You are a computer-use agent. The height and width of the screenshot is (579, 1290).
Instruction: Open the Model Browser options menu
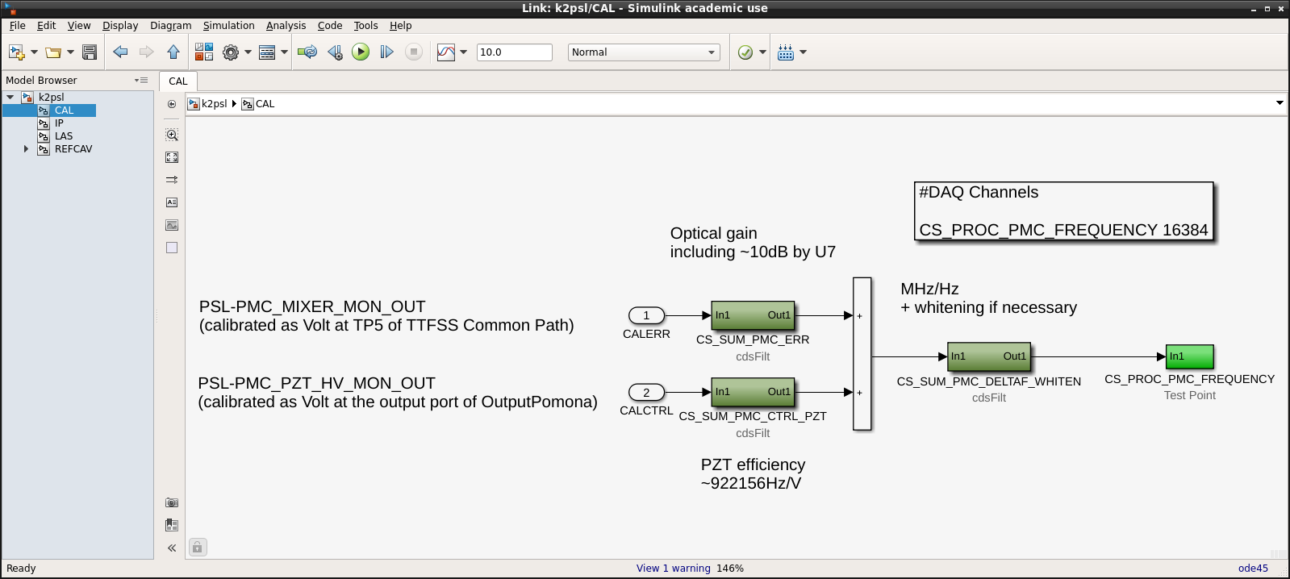click(141, 81)
